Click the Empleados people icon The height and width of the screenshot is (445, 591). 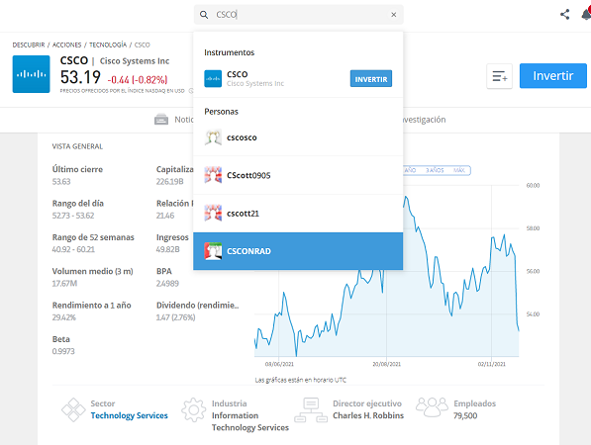pos(432,407)
